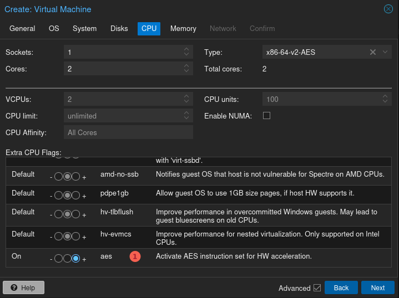399x298 pixels.
Task: Enable the NUMA checkbox
Action: click(266, 116)
